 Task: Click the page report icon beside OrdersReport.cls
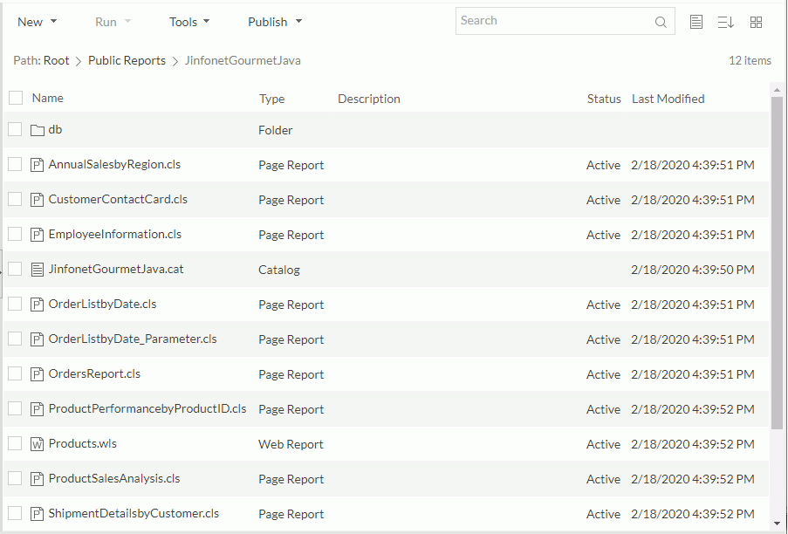point(37,373)
